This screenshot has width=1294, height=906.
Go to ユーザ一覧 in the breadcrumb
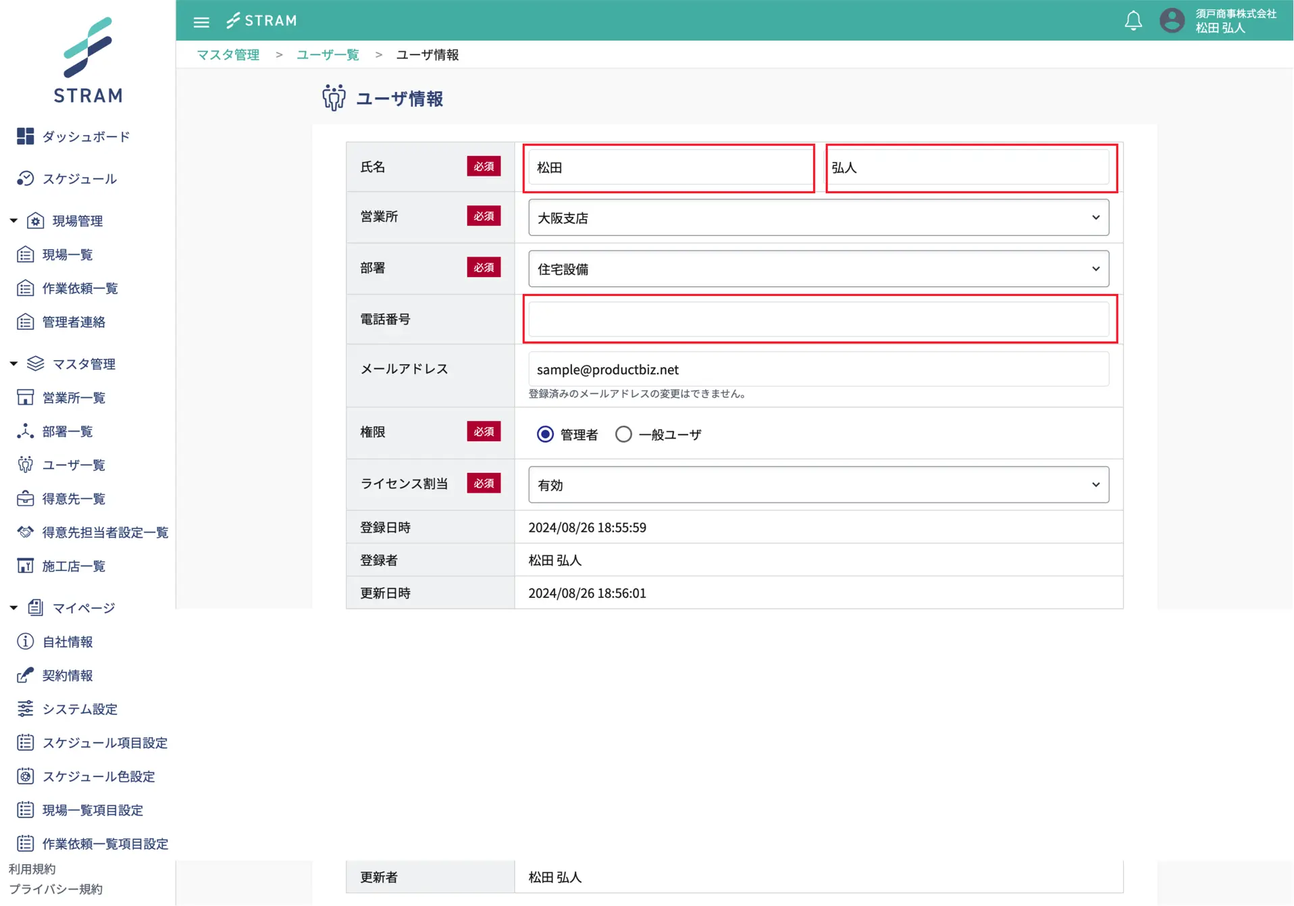328,55
